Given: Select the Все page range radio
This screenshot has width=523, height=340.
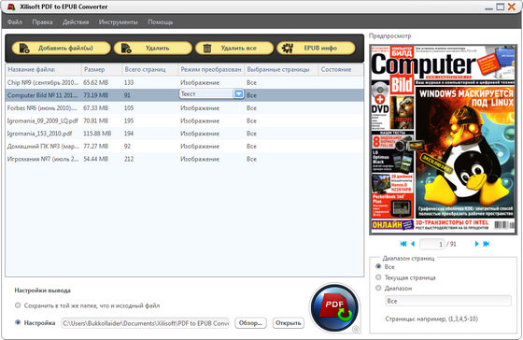Looking at the screenshot, I should click(378, 266).
